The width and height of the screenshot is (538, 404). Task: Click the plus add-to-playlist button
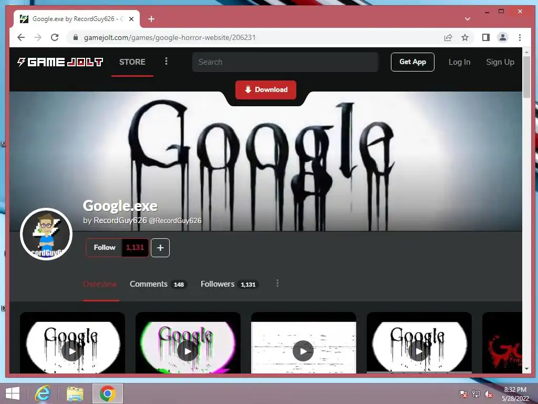[x=160, y=248]
